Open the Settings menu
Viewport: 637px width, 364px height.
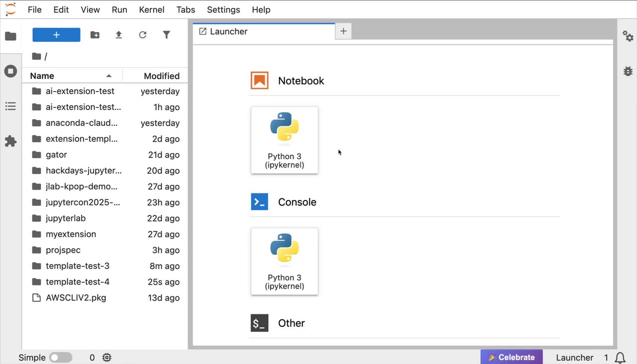tap(223, 9)
